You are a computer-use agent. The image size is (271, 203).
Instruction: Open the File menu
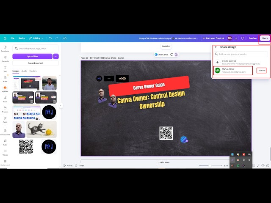(x=12, y=38)
